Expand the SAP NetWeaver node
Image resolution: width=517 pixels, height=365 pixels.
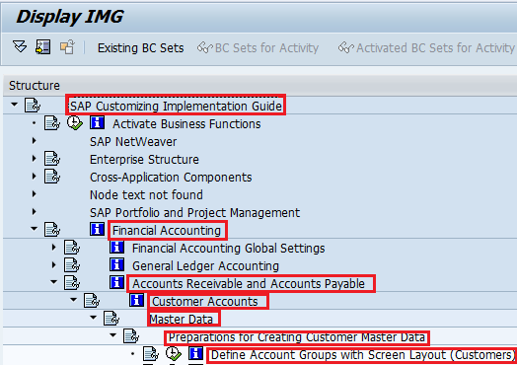[34, 141]
